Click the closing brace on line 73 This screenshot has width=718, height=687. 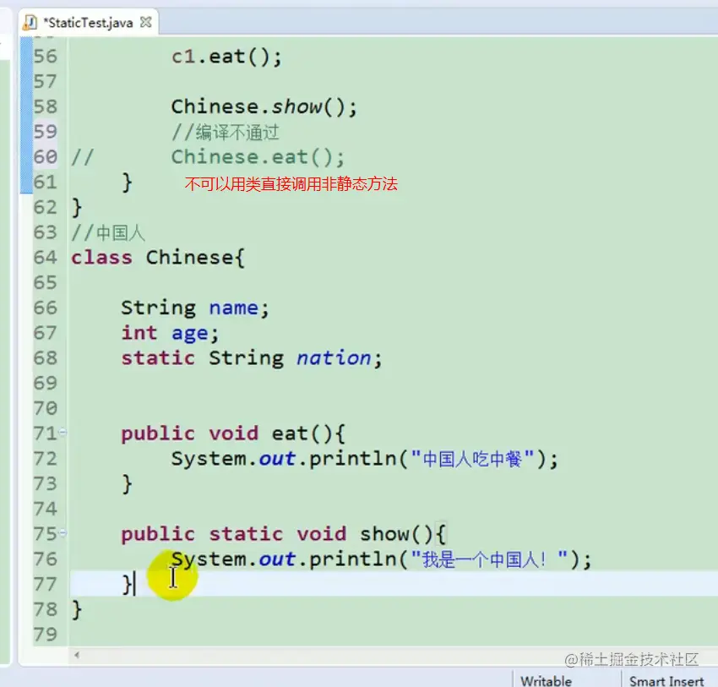tap(127, 484)
